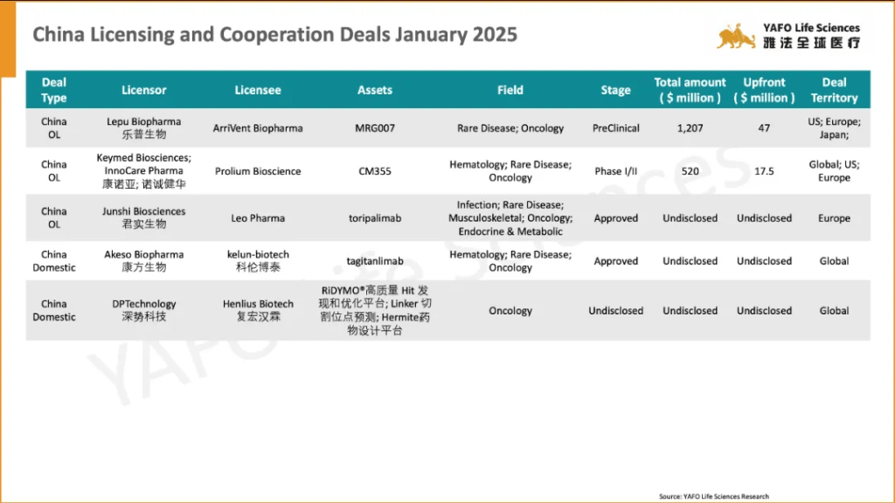This screenshot has width=895, height=503.
Task: Select the CM355 asset cell
Action: (375, 171)
